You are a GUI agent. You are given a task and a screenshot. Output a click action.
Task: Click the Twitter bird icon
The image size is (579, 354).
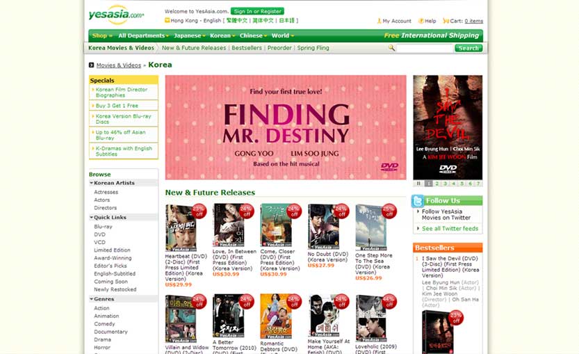(x=418, y=201)
